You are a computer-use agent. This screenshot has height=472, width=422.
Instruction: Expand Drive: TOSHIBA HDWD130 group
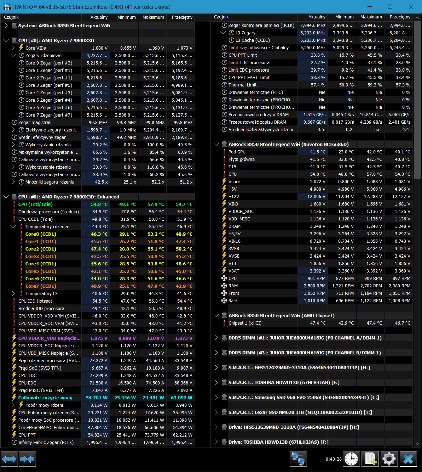216,442
